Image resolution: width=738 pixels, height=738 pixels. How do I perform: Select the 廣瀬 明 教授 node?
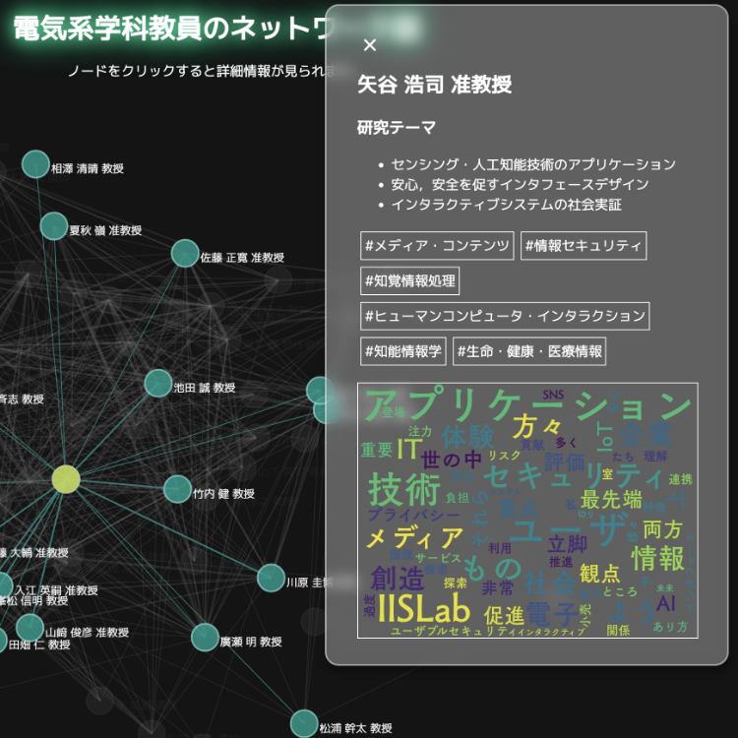coord(205,638)
